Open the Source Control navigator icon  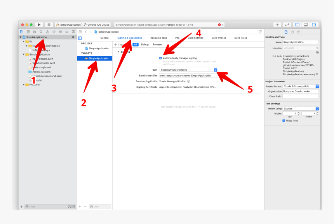coord(28,32)
